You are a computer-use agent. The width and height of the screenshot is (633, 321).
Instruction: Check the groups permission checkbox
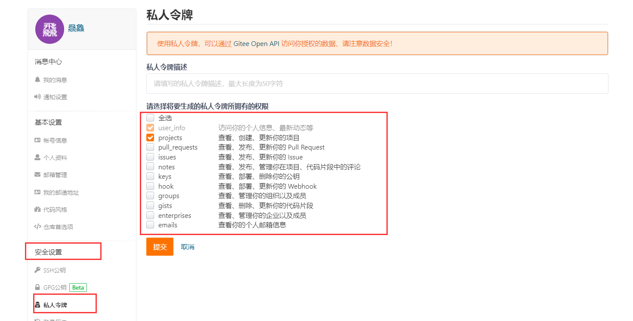[150, 196]
